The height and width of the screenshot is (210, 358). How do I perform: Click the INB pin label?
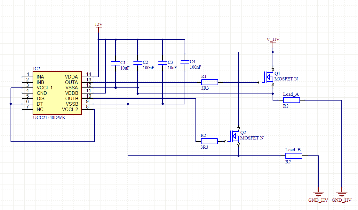(x=40, y=82)
